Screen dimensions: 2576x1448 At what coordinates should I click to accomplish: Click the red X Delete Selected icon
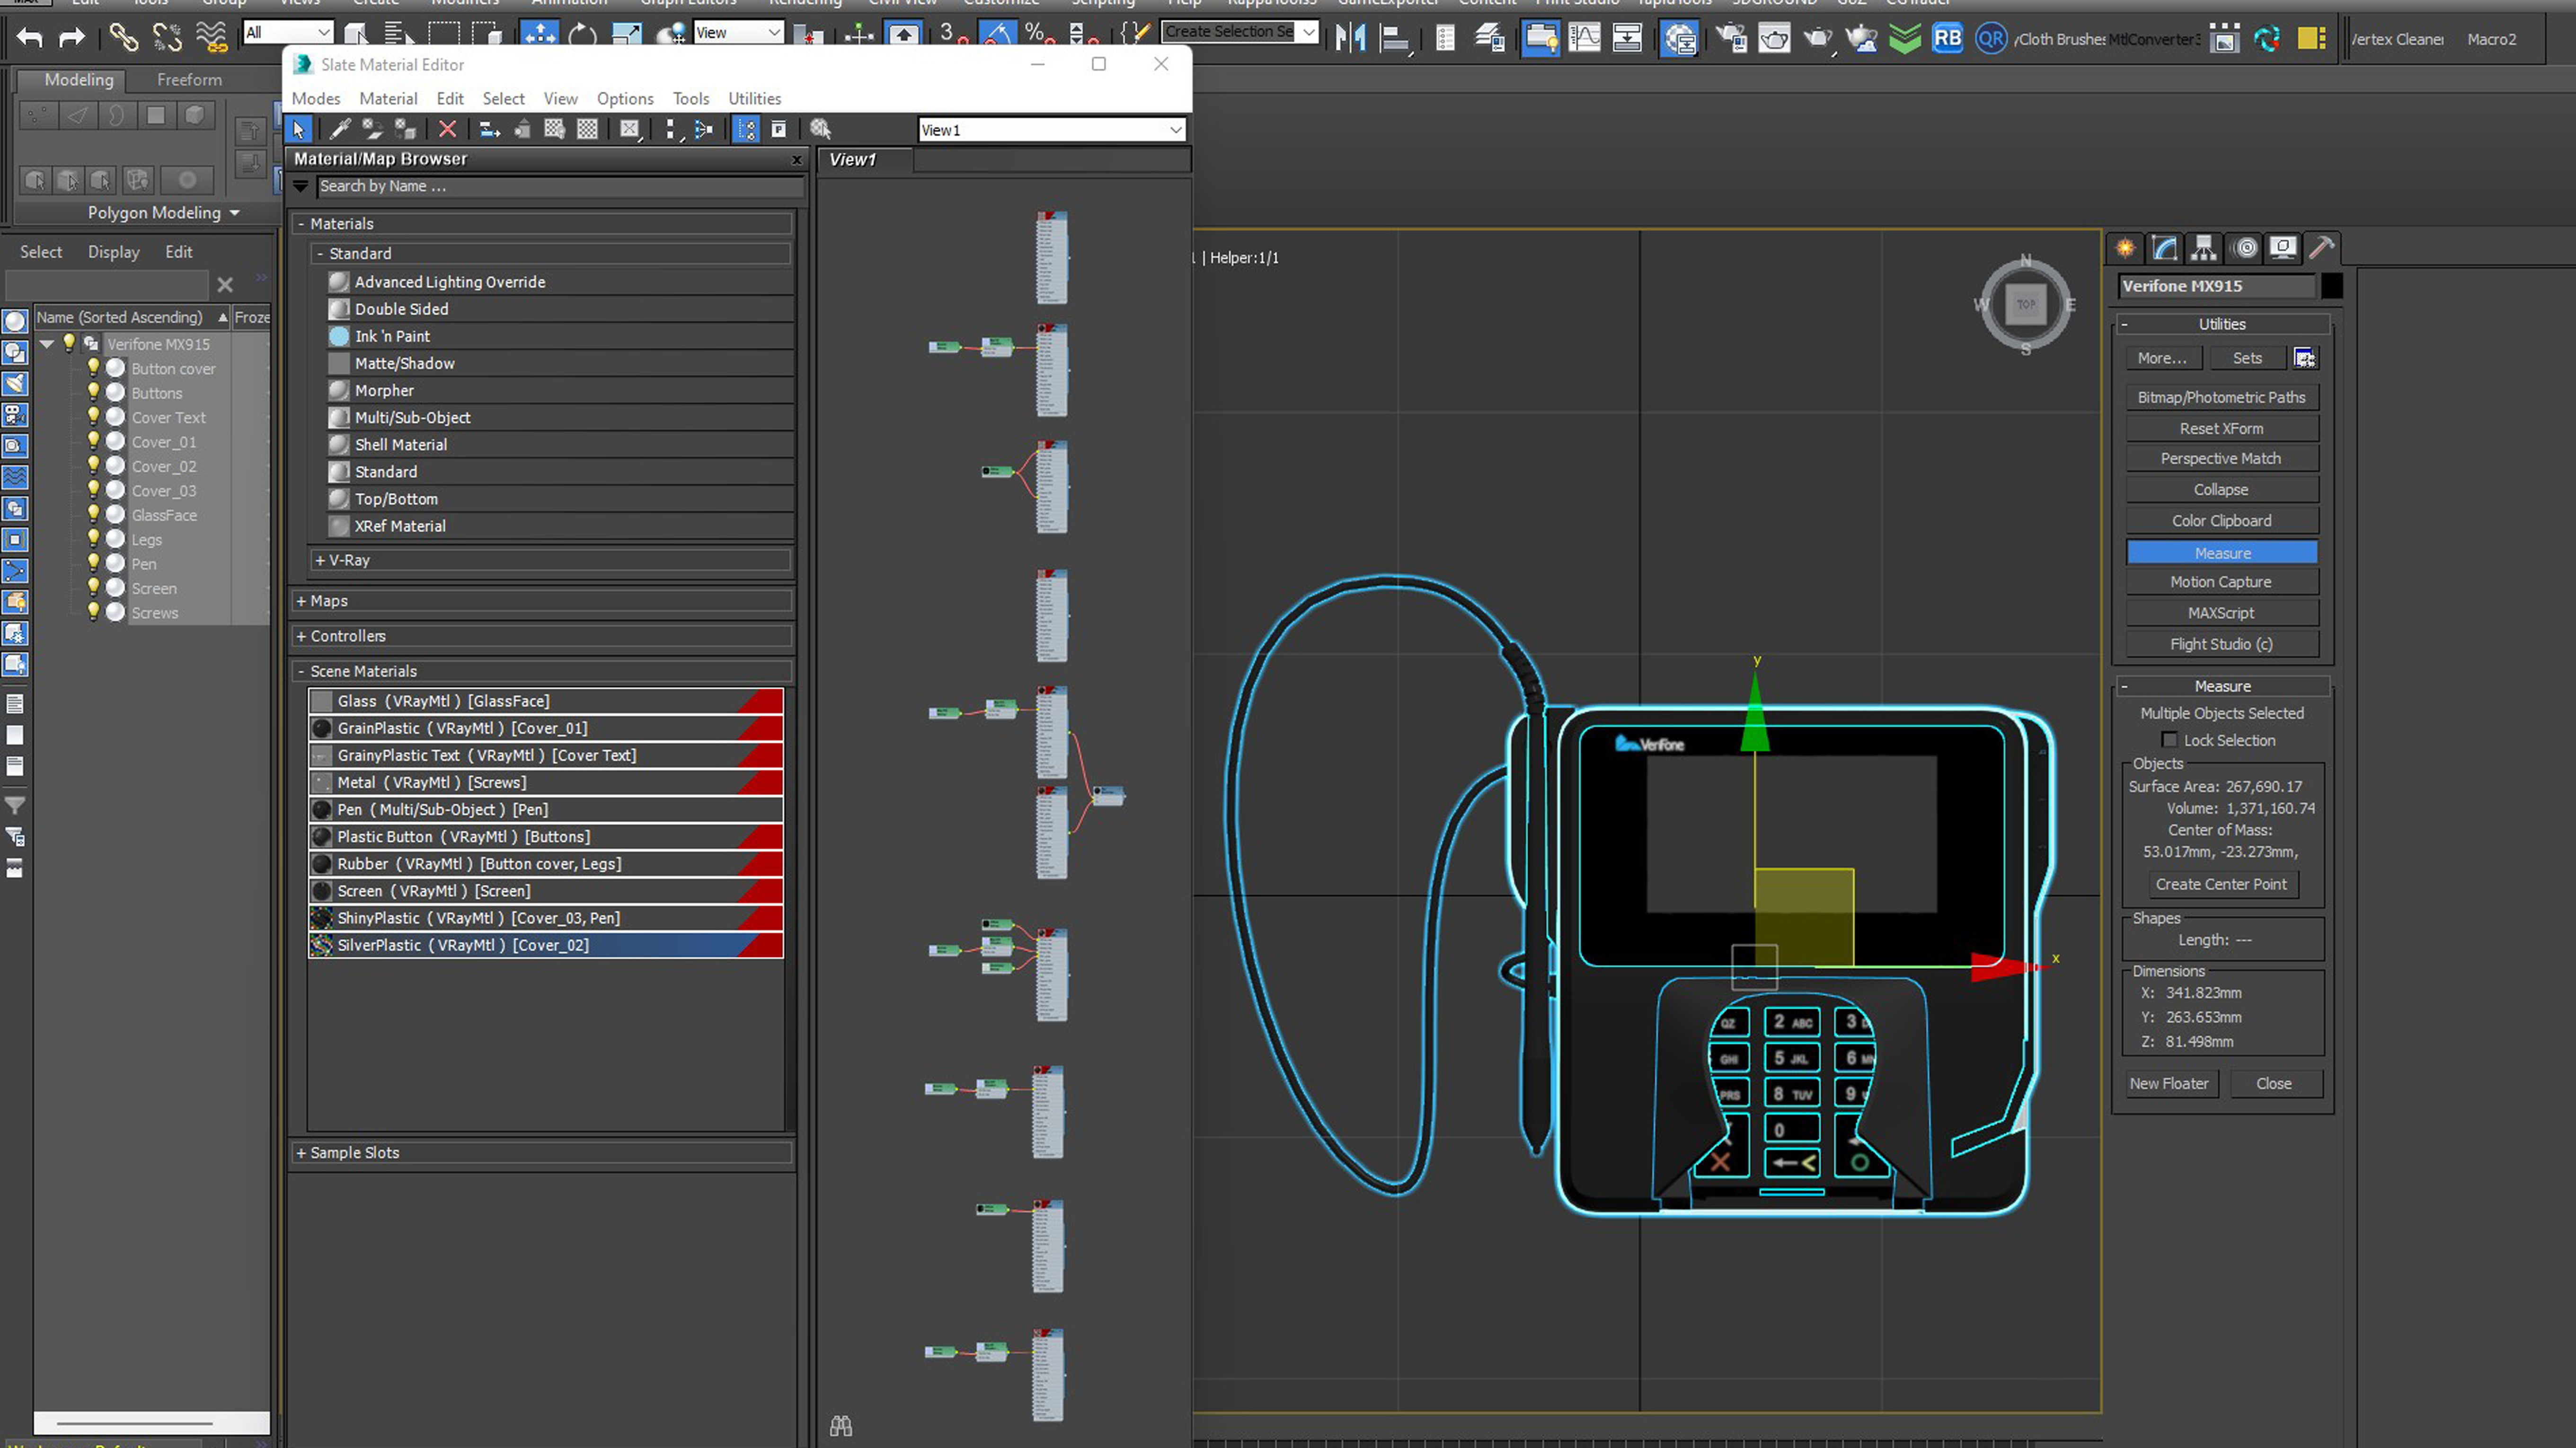pos(447,129)
